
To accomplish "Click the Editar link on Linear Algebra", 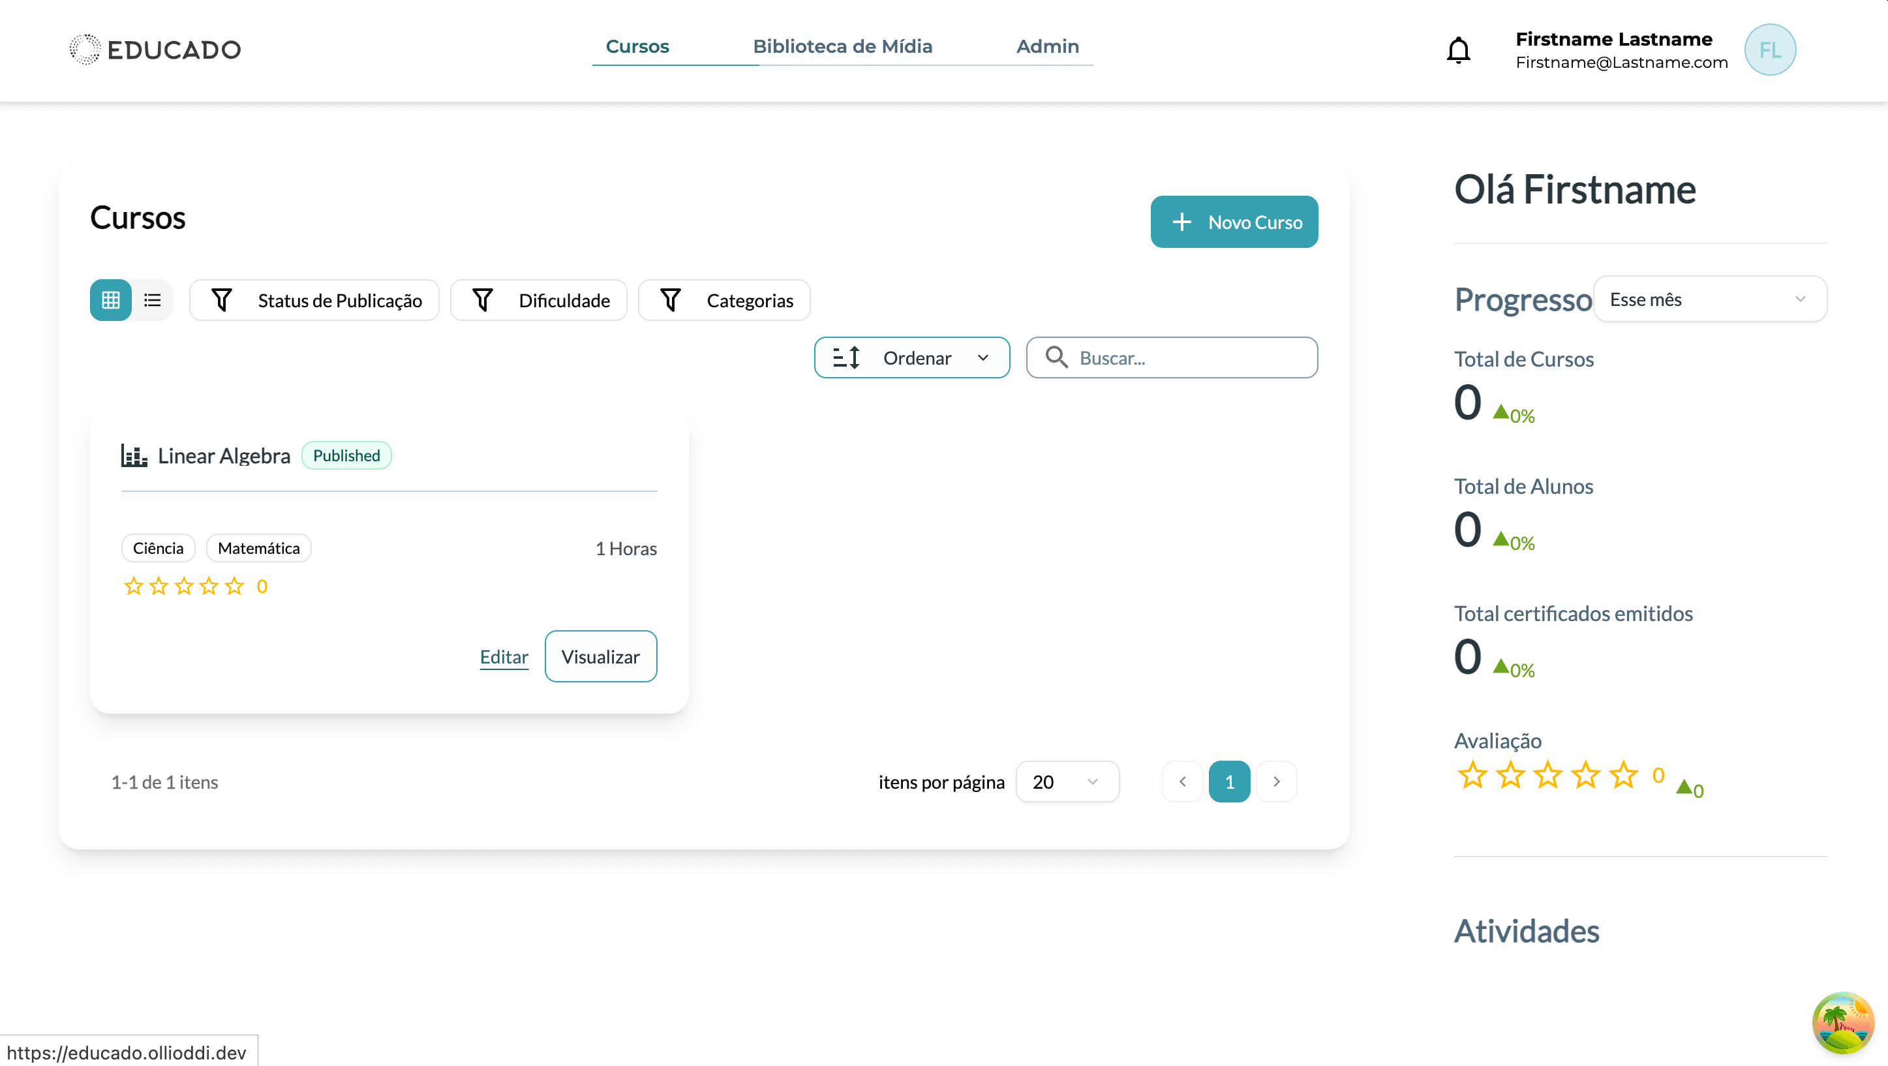I will (x=504, y=656).
